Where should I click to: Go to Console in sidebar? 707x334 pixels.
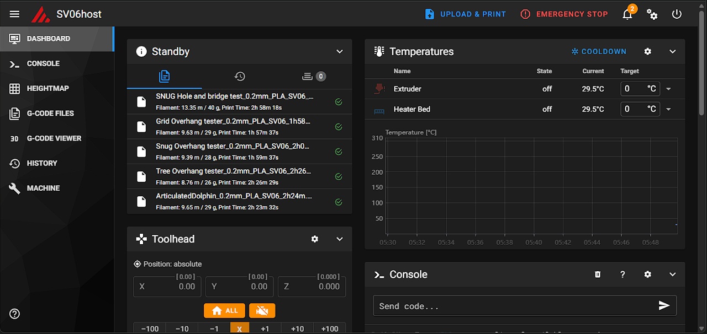(57, 63)
